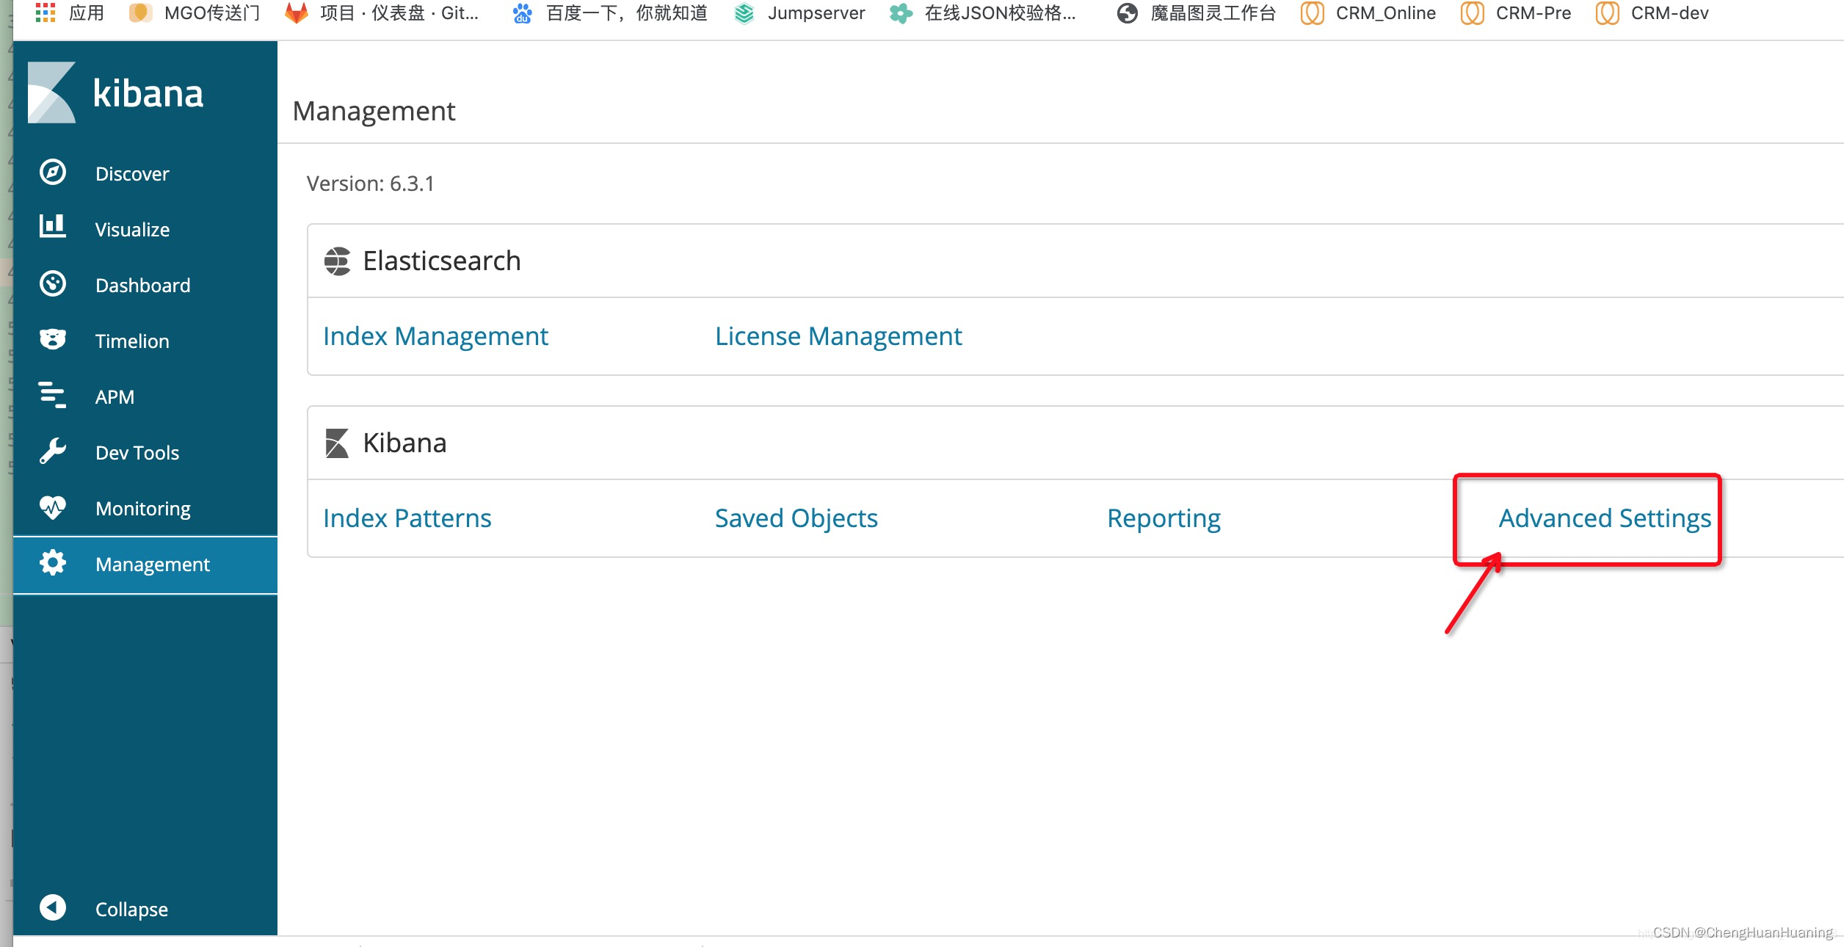Viewport: 1844px width, 947px height.
Task: Click the GitLab fox bookmark icon
Action: [297, 13]
